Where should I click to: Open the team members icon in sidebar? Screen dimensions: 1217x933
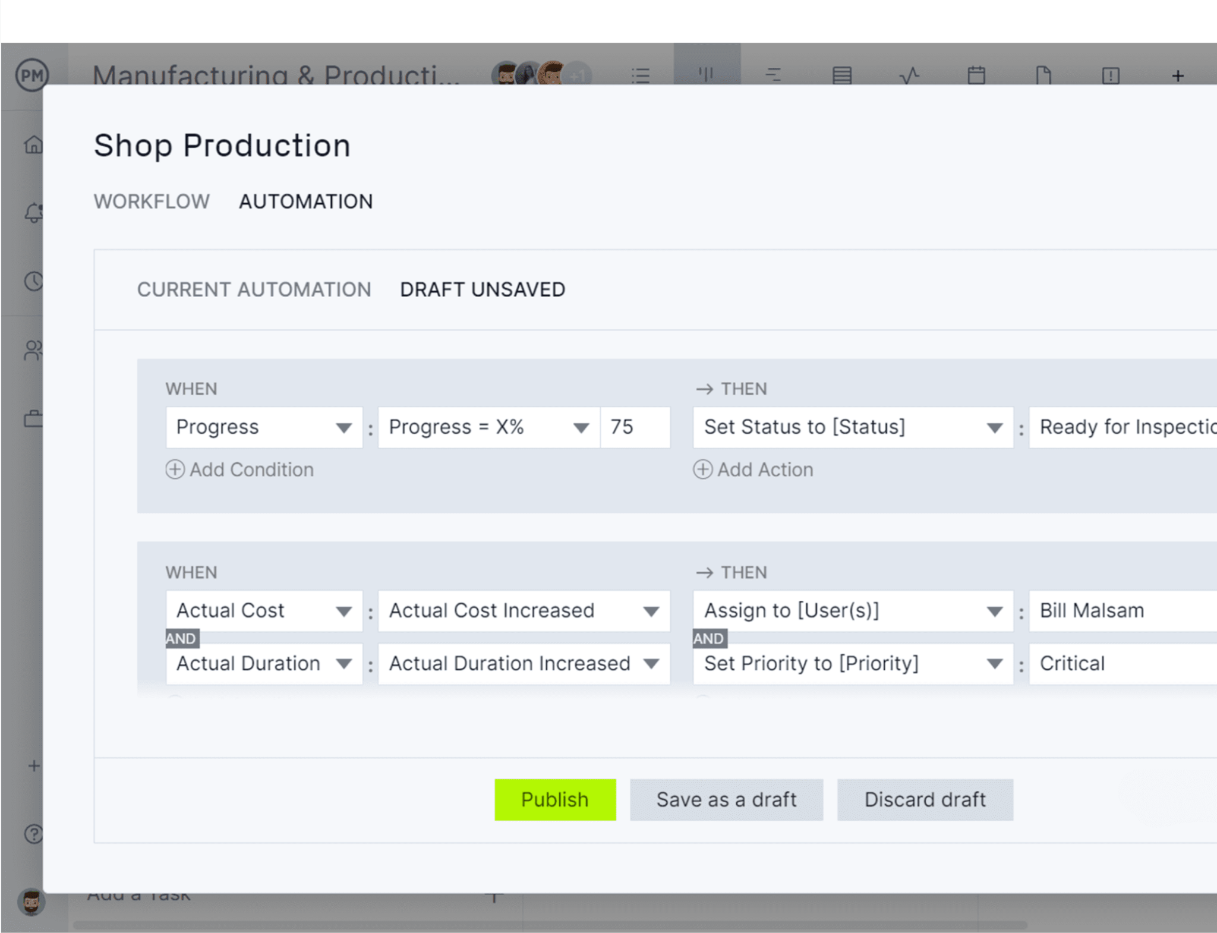click(34, 351)
